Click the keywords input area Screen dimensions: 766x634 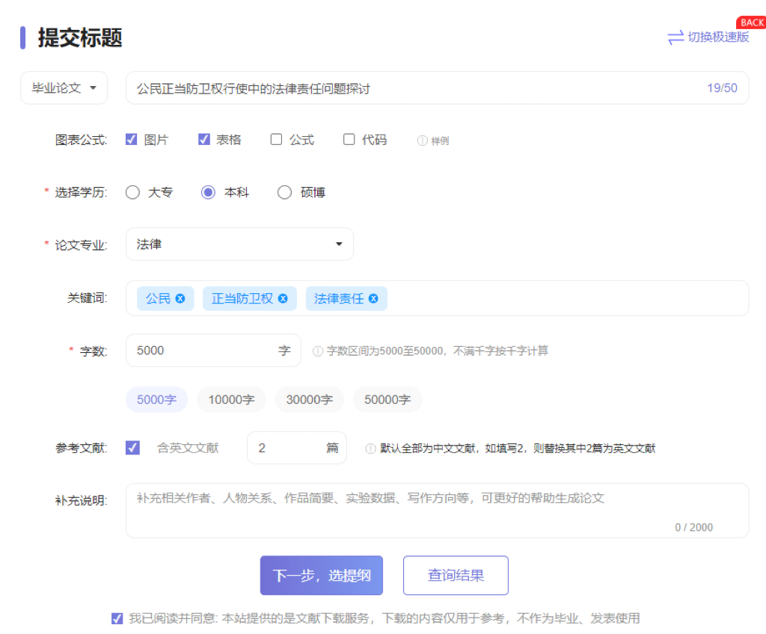pos(437,298)
